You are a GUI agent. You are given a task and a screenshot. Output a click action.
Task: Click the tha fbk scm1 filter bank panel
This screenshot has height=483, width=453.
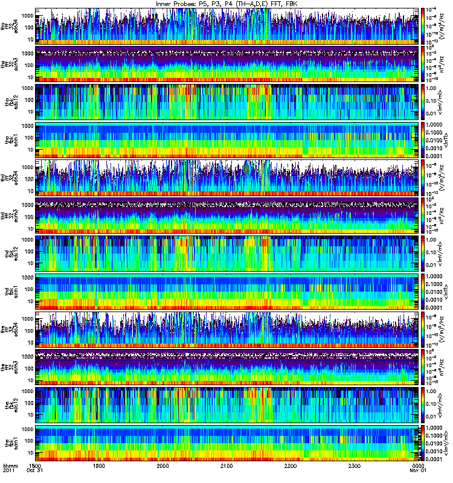(227, 140)
